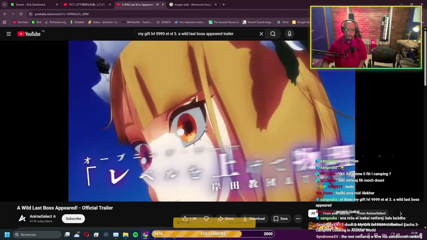The image size is (427, 240).
Task: Save the video to a playlist
Action: coord(281,219)
